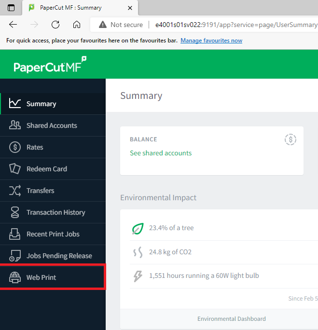Click the browser back arrow
Image resolution: width=318 pixels, height=330 pixels.
13,25
